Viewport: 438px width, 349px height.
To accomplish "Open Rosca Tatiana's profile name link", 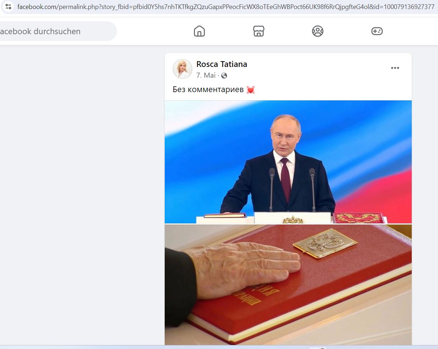I will coord(222,64).
